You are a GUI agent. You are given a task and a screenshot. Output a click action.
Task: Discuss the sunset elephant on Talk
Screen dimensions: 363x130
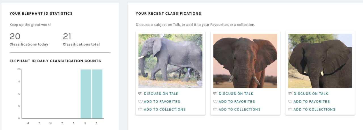[236, 93]
